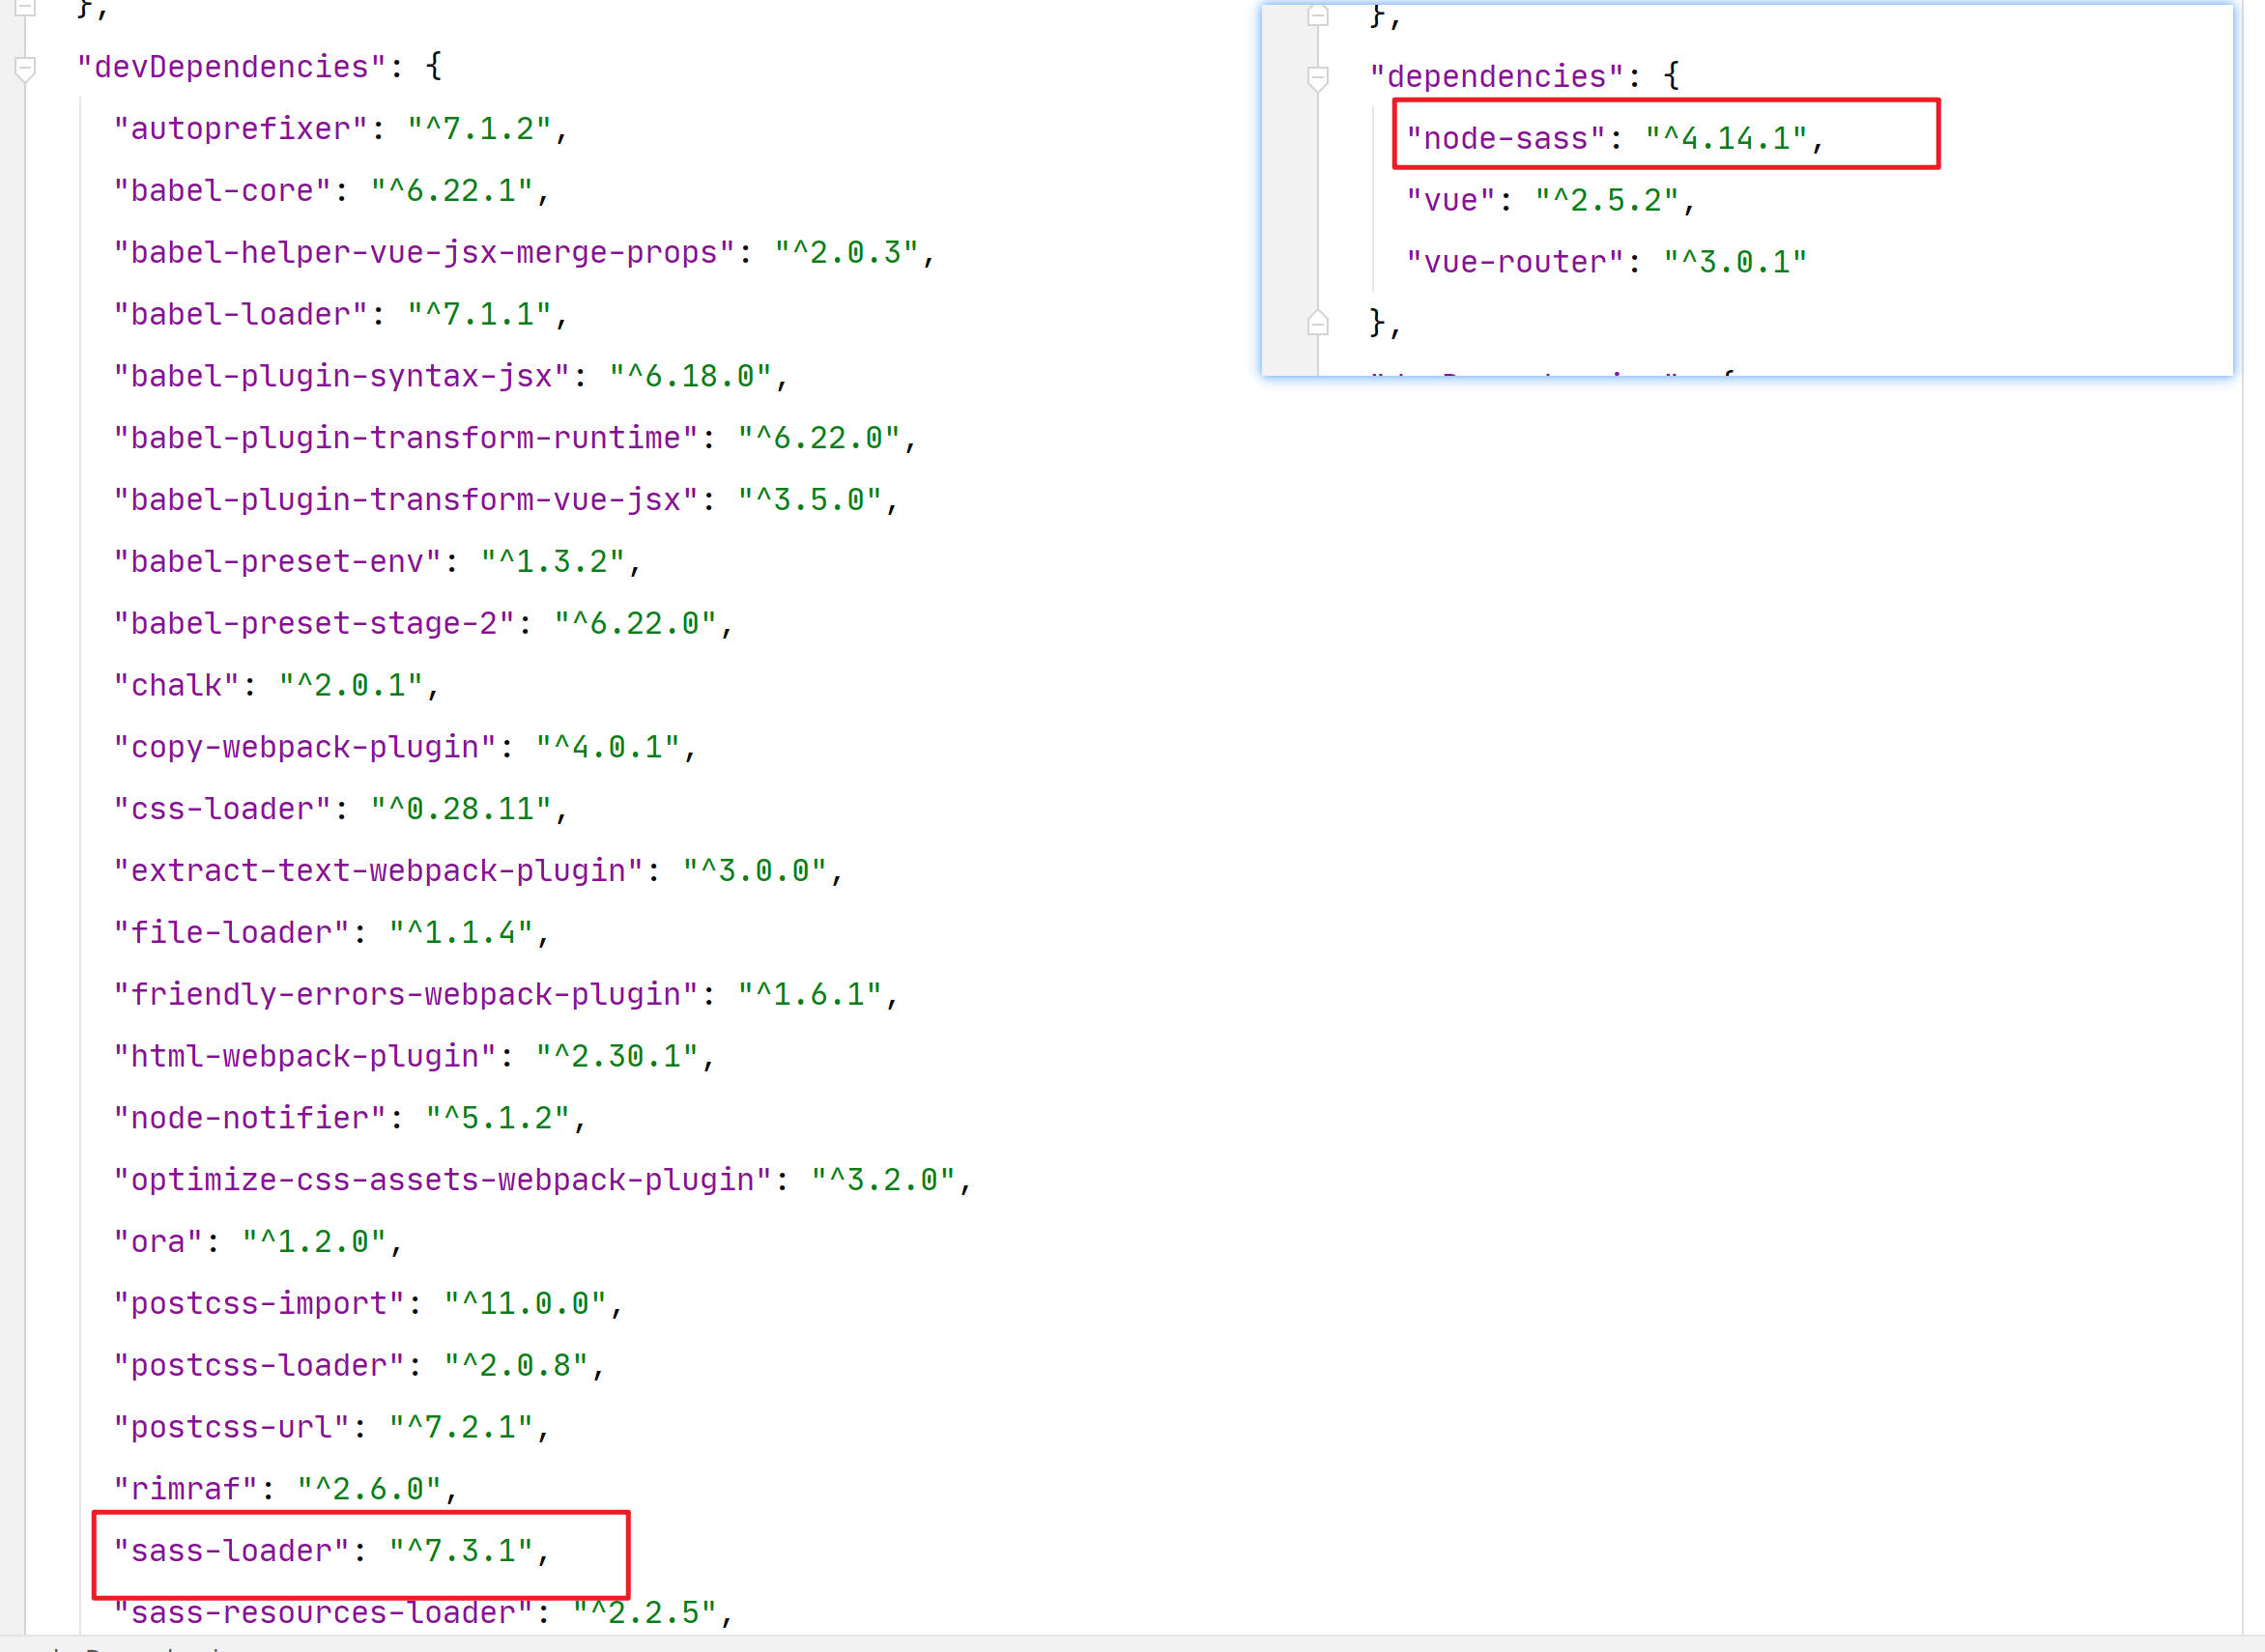This screenshot has width=2265, height=1652.
Task: Click the postcss-import version ^11.0.0
Action: 525,1304
